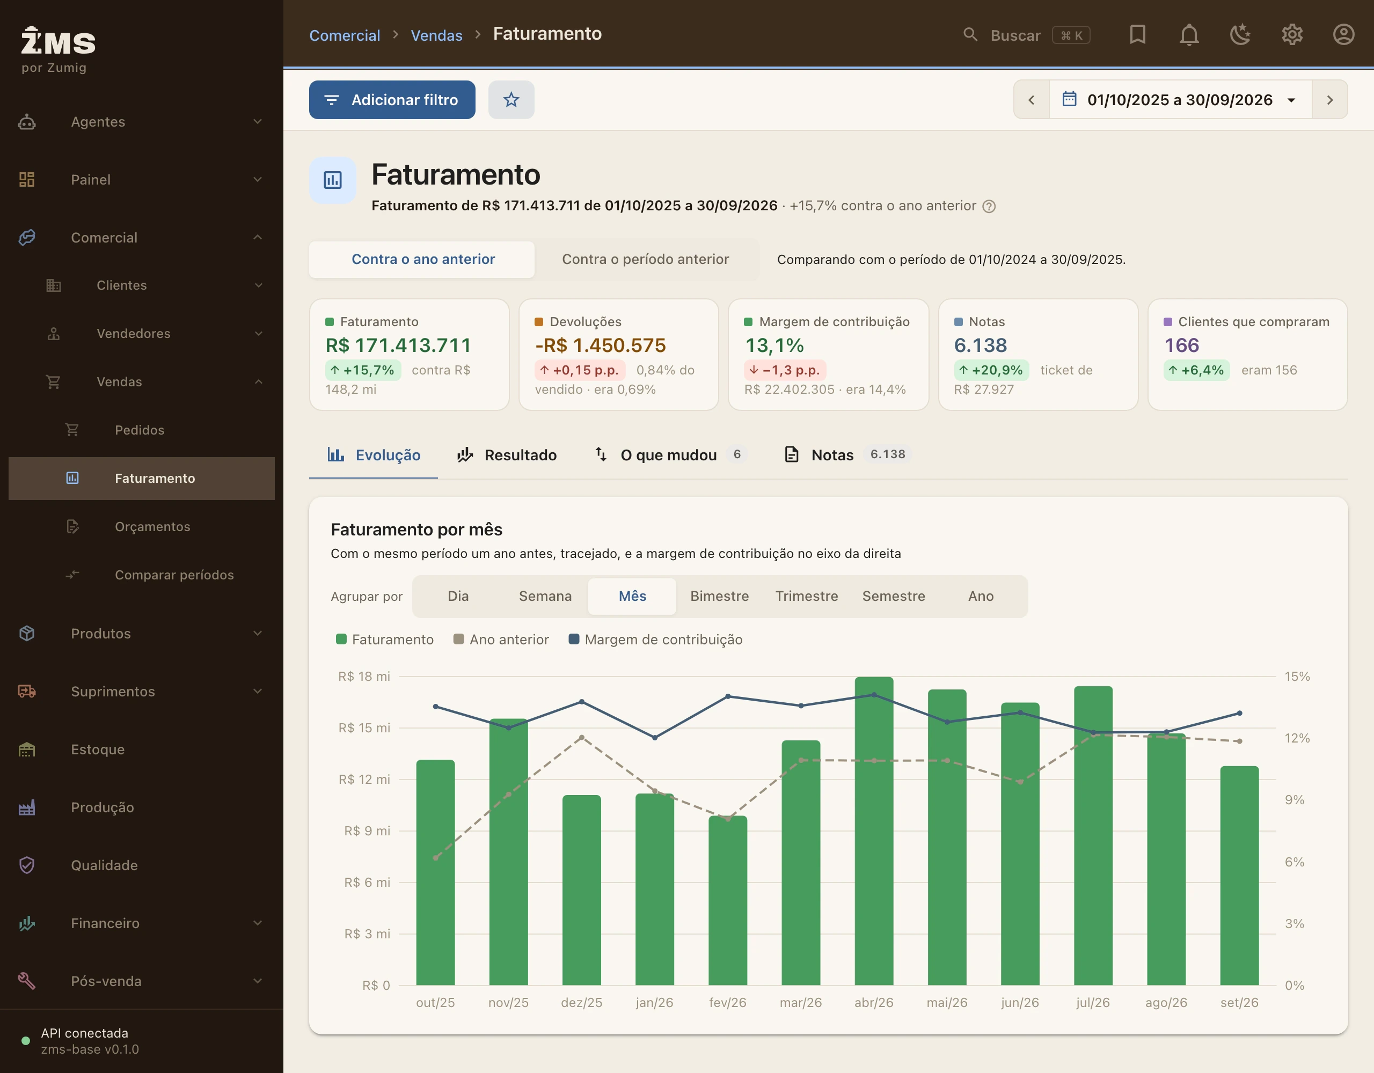The height and width of the screenshot is (1073, 1374).
Task: Group chart by Ano
Action: [981, 596]
